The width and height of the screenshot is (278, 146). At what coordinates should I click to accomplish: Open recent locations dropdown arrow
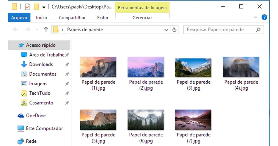coord(37,30)
